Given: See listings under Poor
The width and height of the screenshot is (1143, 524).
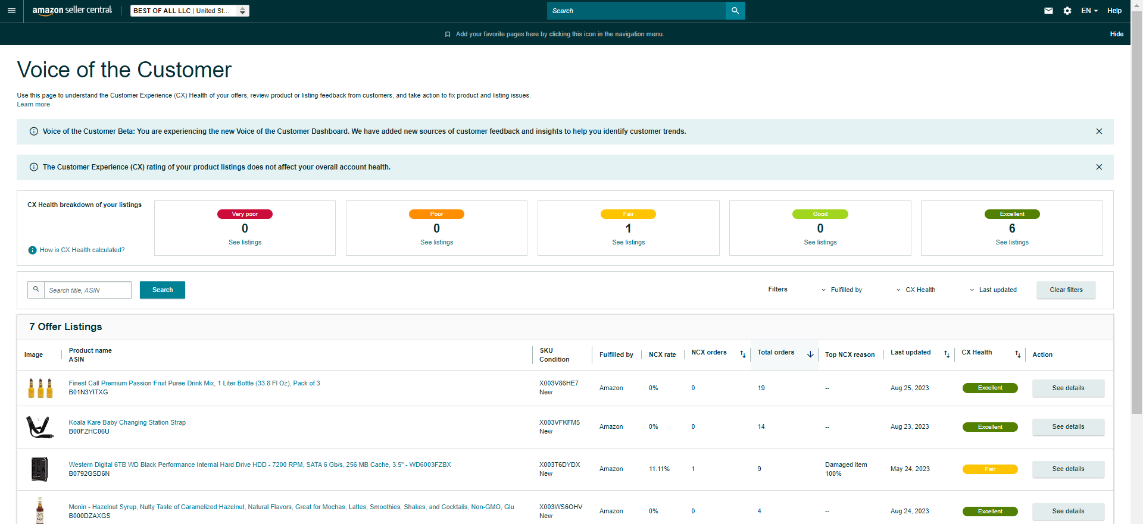Looking at the screenshot, I should pyautogui.click(x=436, y=243).
